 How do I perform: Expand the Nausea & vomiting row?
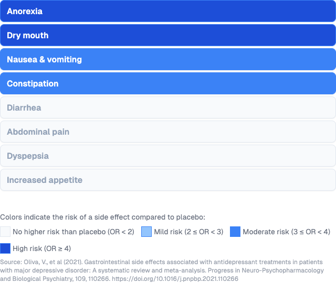pyautogui.click(x=168, y=59)
